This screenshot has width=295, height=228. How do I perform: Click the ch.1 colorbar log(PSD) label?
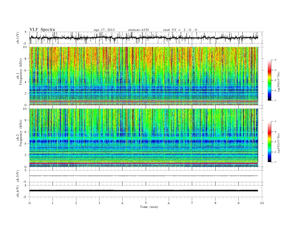279,82
